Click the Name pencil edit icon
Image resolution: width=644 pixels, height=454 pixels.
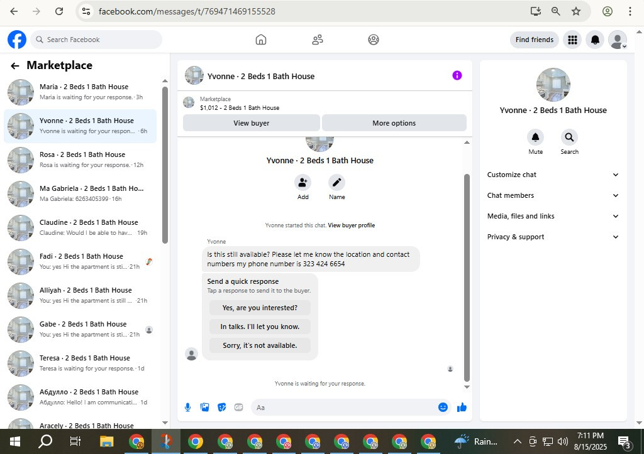click(x=337, y=183)
